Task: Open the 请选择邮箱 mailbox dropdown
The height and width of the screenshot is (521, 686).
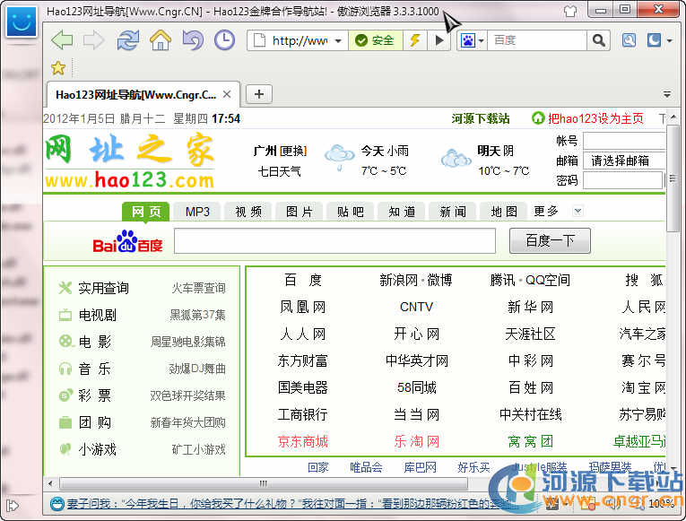Action: (x=624, y=161)
